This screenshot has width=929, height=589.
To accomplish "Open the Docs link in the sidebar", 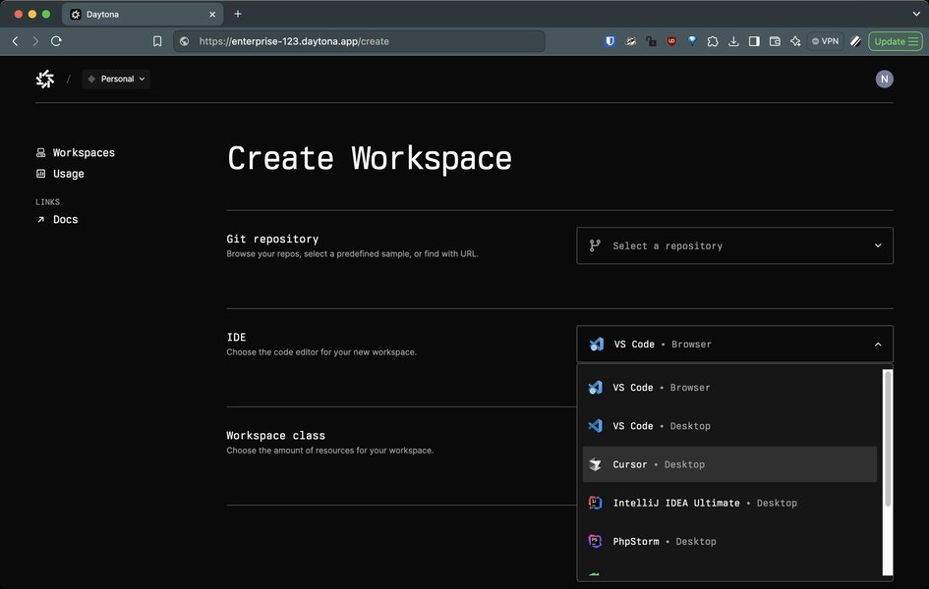I will coord(66,219).
